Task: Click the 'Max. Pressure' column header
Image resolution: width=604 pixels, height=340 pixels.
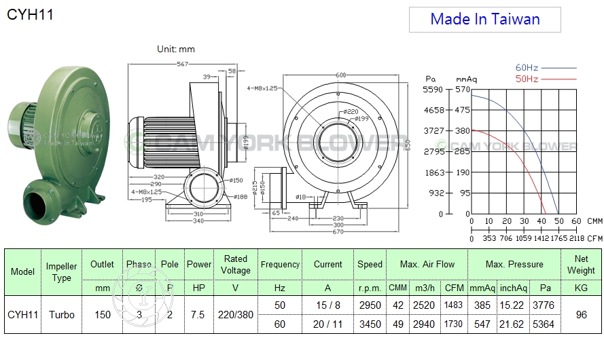Action: pyautogui.click(x=514, y=265)
